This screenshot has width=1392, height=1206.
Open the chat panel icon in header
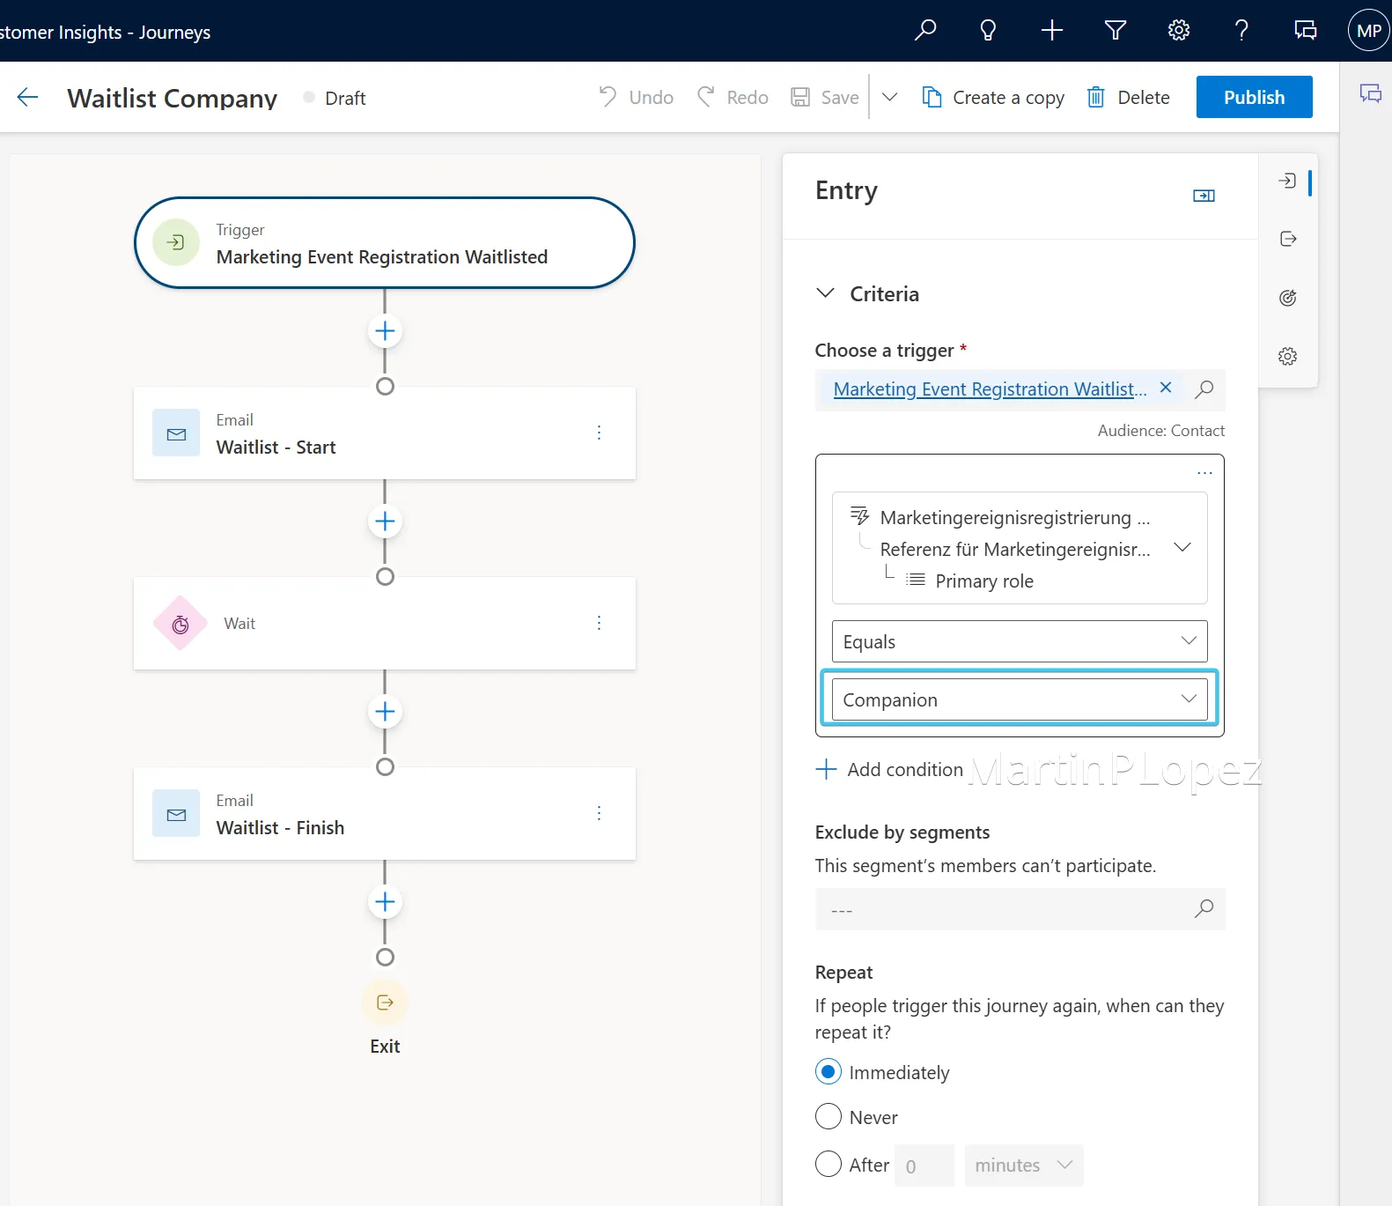pyautogui.click(x=1306, y=31)
